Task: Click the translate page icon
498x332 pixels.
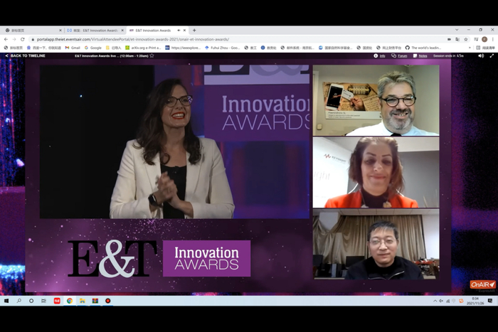Action: tap(457, 39)
